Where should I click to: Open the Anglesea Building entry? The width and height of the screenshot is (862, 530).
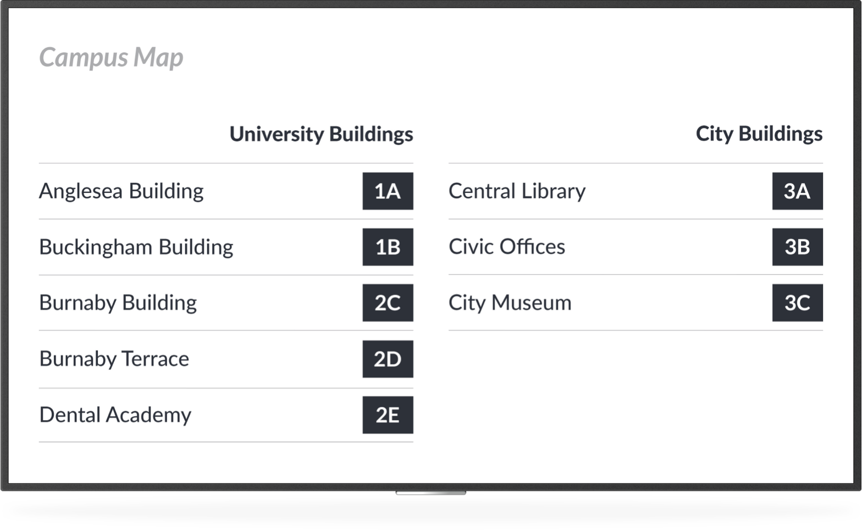(121, 191)
